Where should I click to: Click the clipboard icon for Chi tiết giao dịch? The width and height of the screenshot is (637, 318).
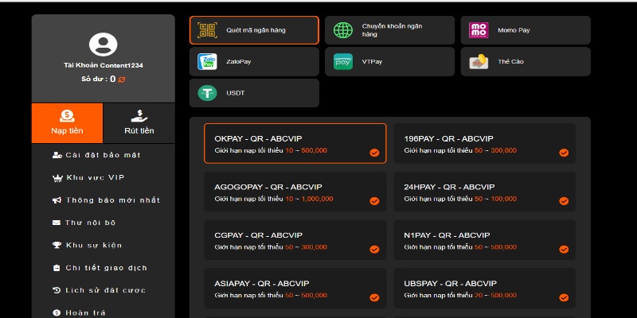coord(57,268)
